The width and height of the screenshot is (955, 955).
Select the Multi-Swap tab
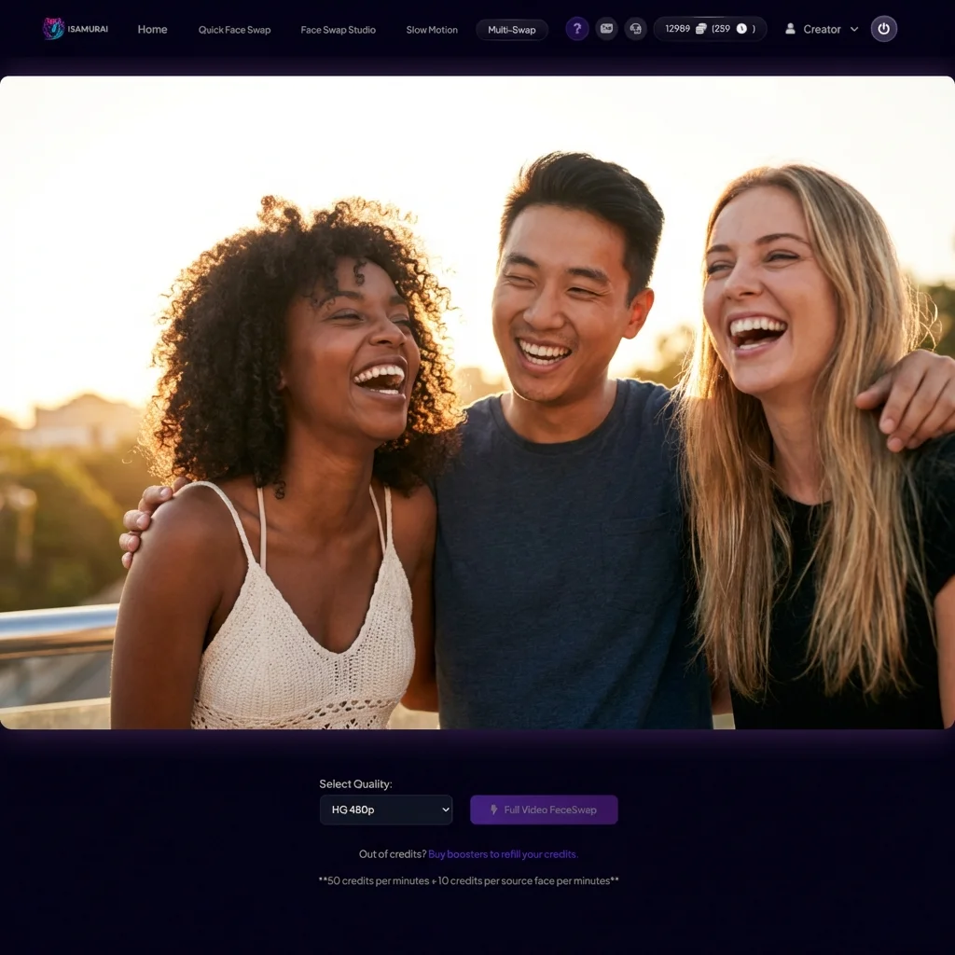pyautogui.click(x=512, y=30)
